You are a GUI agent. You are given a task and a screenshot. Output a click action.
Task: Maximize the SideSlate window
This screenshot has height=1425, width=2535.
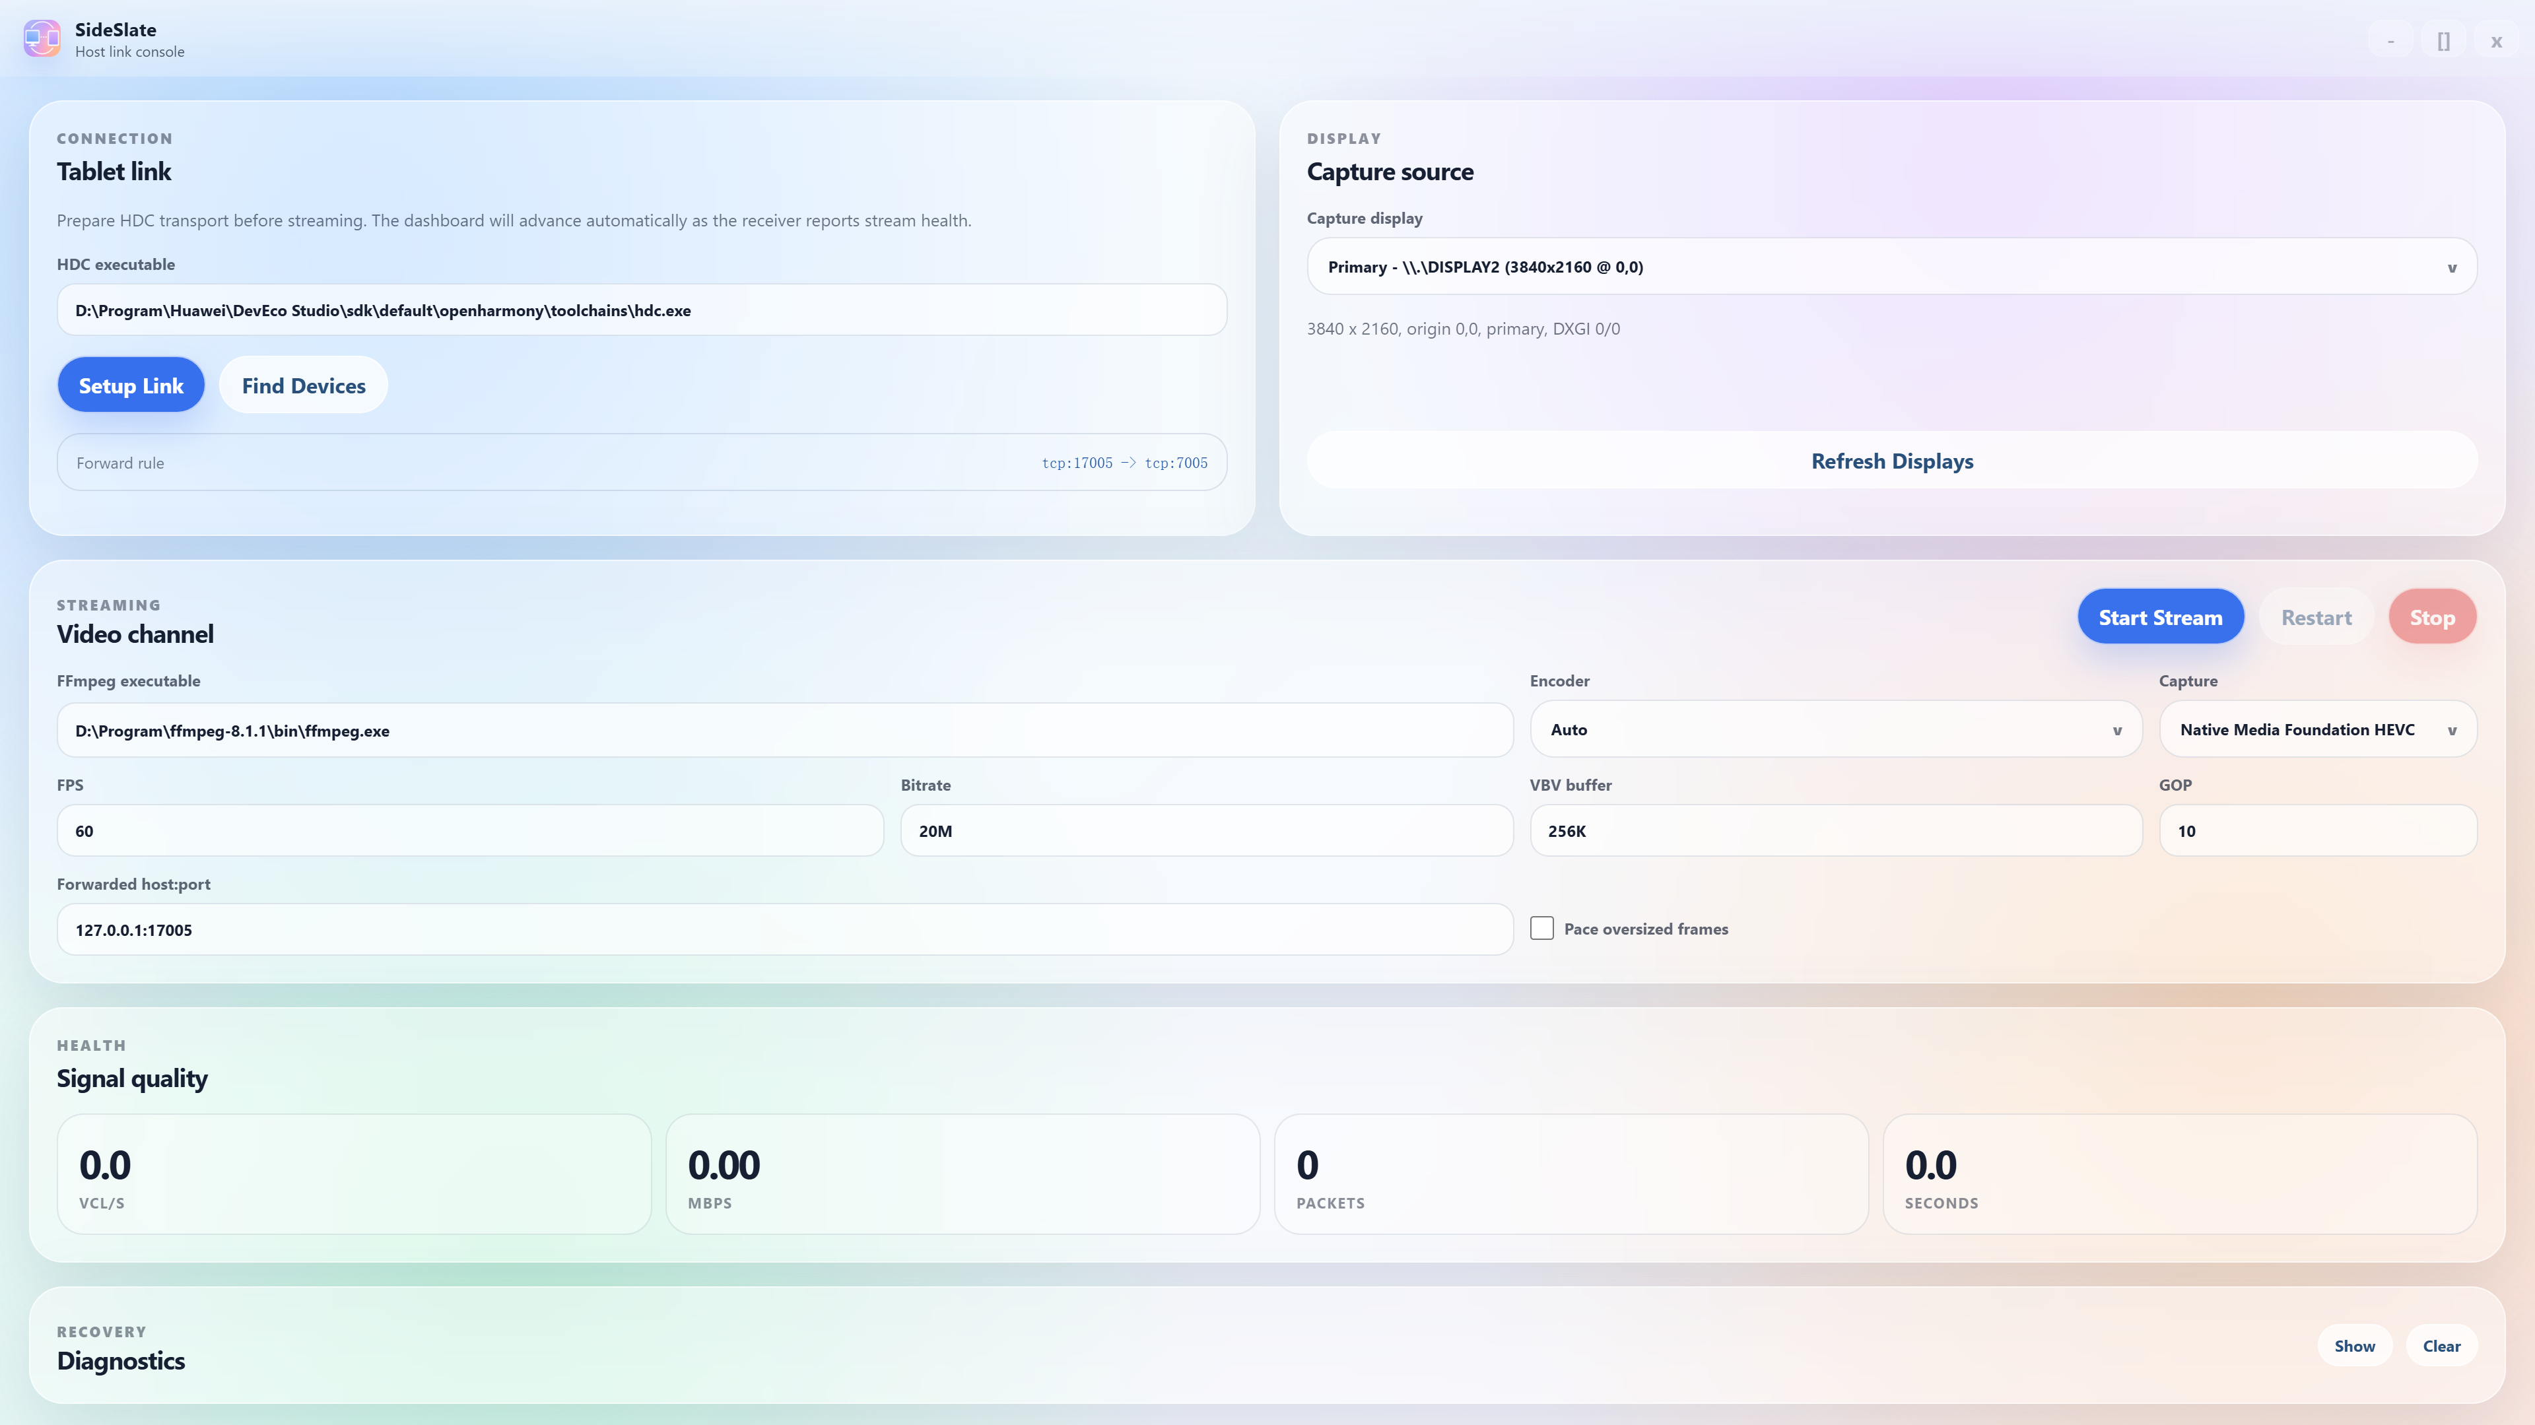click(x=2443, y=40)
